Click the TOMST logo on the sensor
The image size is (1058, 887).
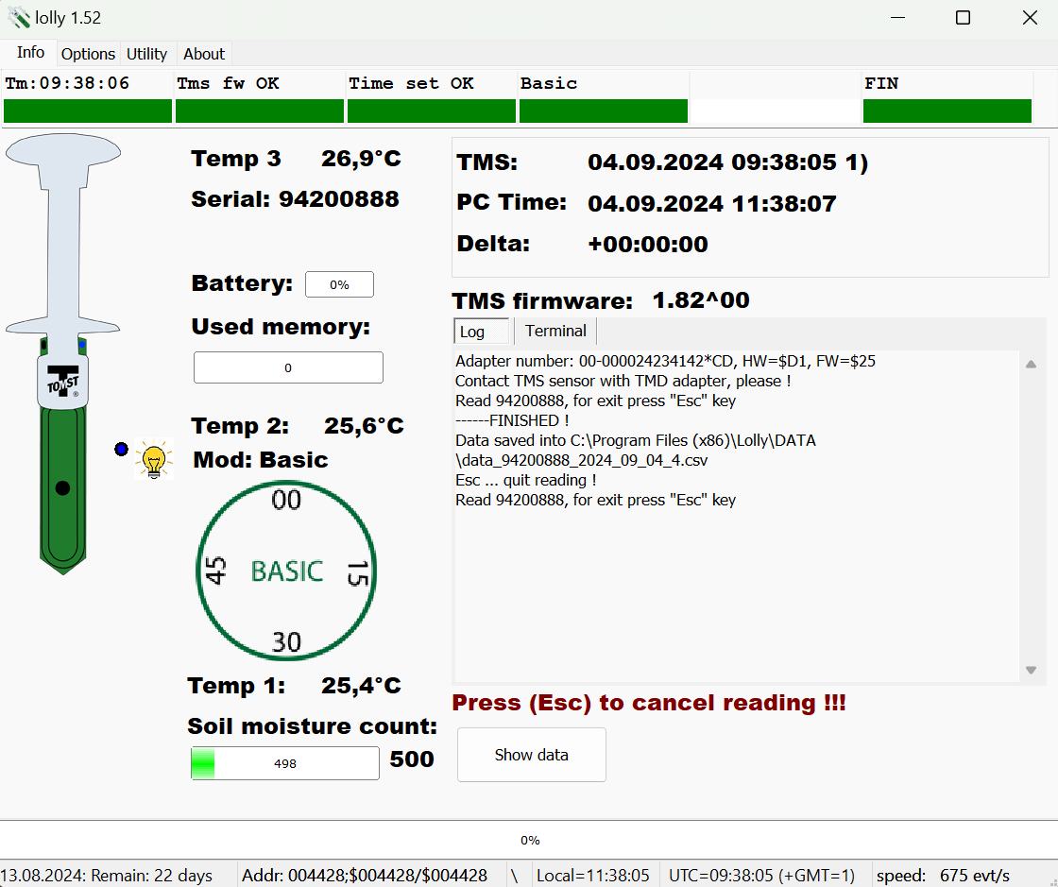[62, 379]
